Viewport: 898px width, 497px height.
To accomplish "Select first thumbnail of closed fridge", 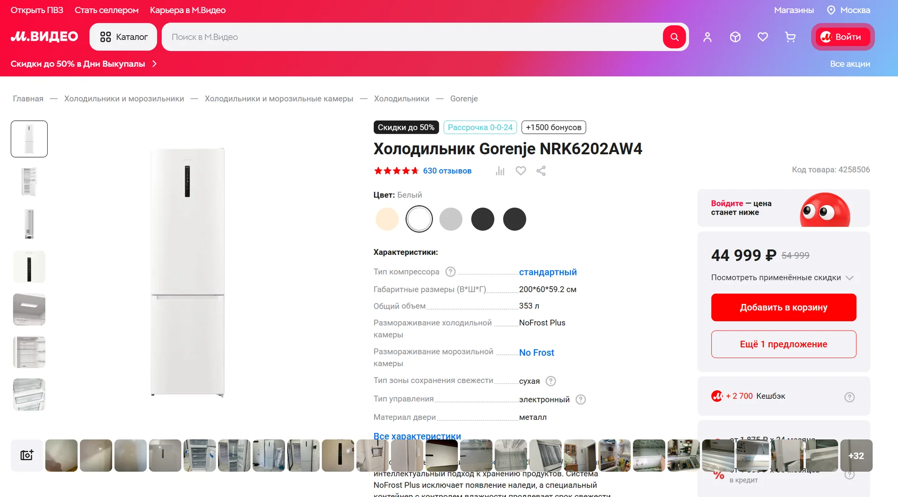I will pos(29,139).
